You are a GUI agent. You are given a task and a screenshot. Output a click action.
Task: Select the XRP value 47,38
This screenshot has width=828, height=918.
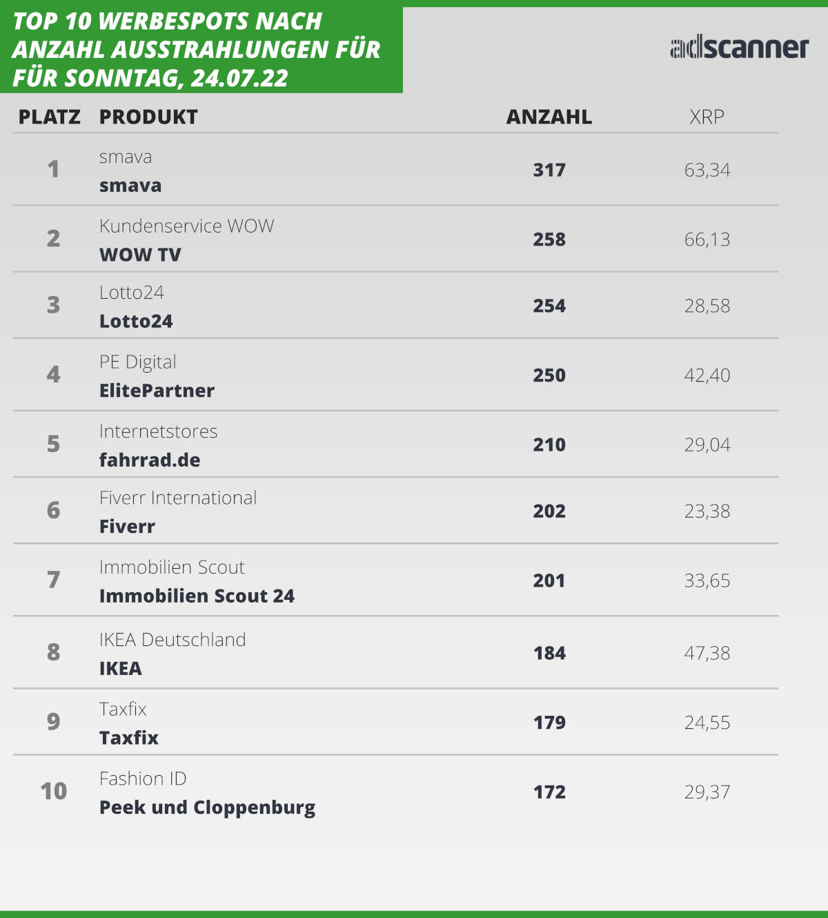(707, 653)
